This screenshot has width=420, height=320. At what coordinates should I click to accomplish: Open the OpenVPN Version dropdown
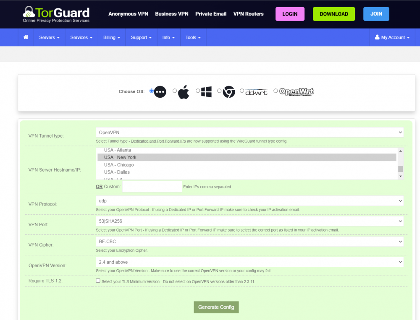249,262
